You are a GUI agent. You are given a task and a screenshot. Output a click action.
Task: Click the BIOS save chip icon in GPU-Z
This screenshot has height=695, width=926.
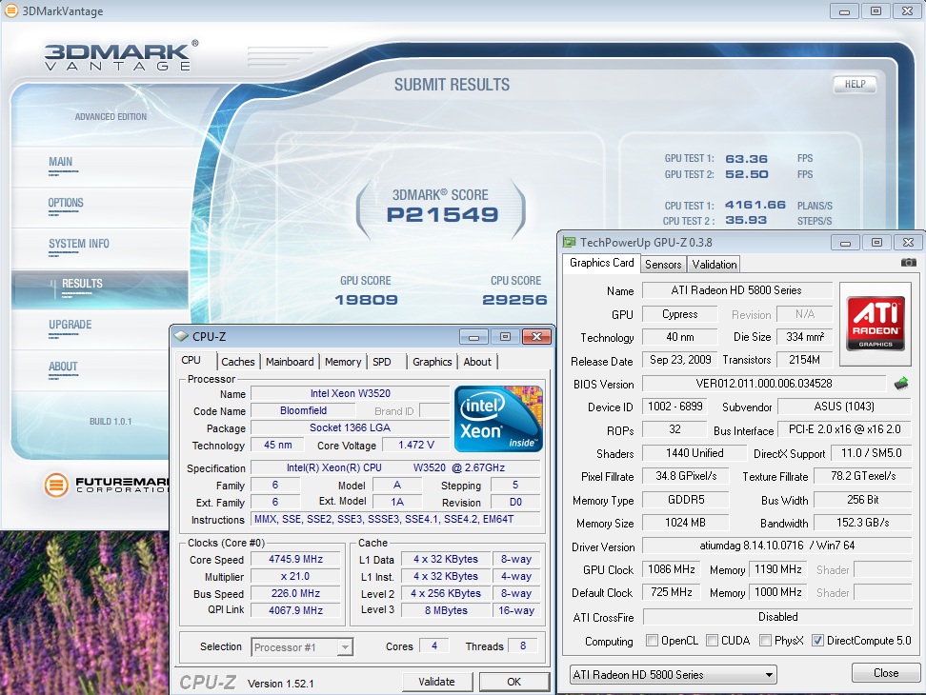click(x=901, y=384)
